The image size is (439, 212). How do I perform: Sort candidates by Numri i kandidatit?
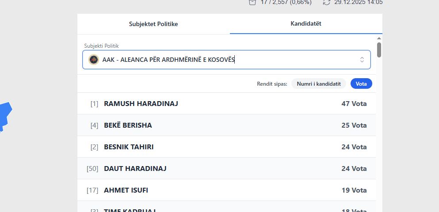click(x=318, y=83)
